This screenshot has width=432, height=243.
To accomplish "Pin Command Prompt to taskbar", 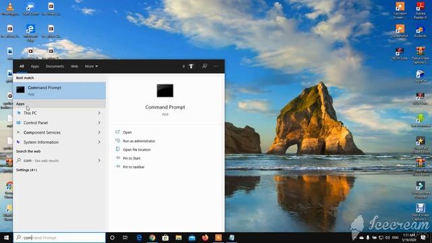I will 134,167.
